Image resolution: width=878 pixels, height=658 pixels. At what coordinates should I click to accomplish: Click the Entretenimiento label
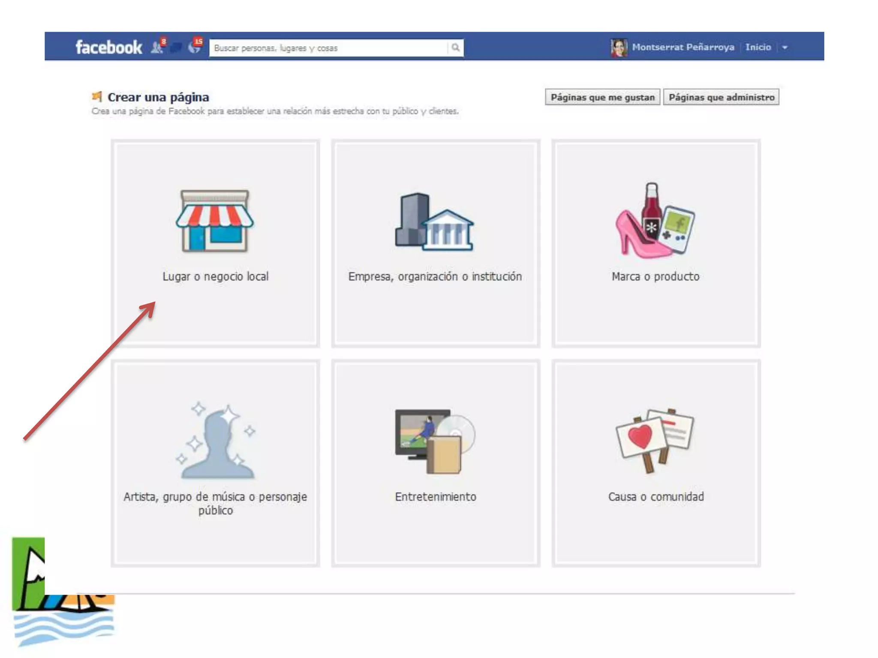point(435,497)
